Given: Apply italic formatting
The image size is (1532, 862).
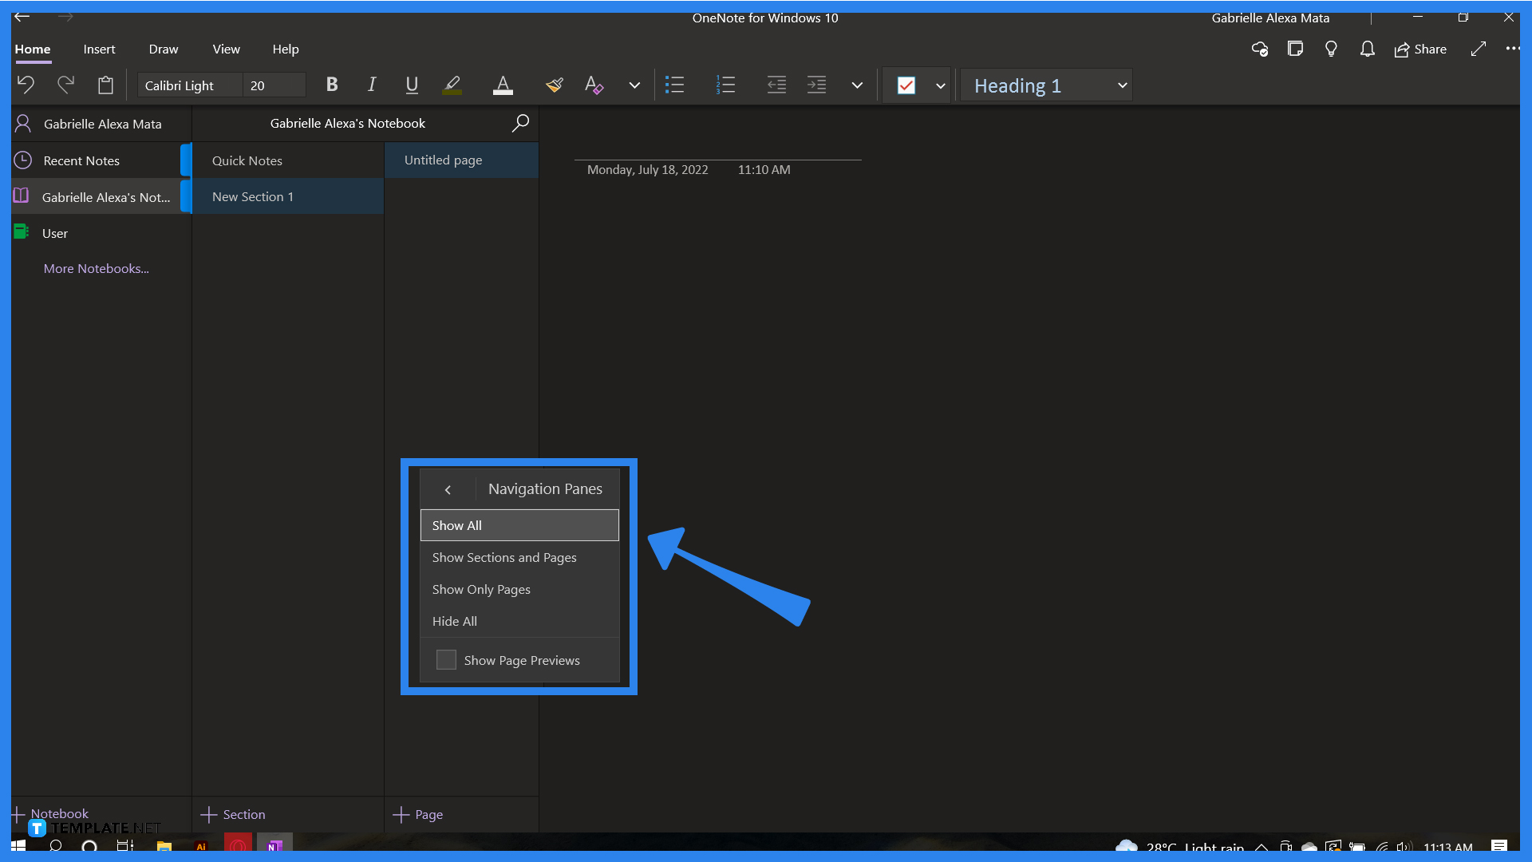Looking at the screenshot, I should [x=371, y=85].
